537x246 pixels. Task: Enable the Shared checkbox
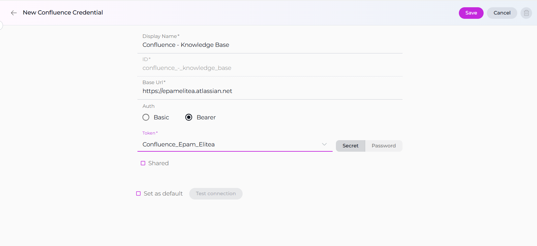143,163
